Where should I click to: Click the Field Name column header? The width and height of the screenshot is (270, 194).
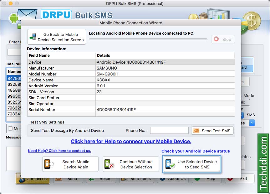pyautogui.click(x=61, y=56)
